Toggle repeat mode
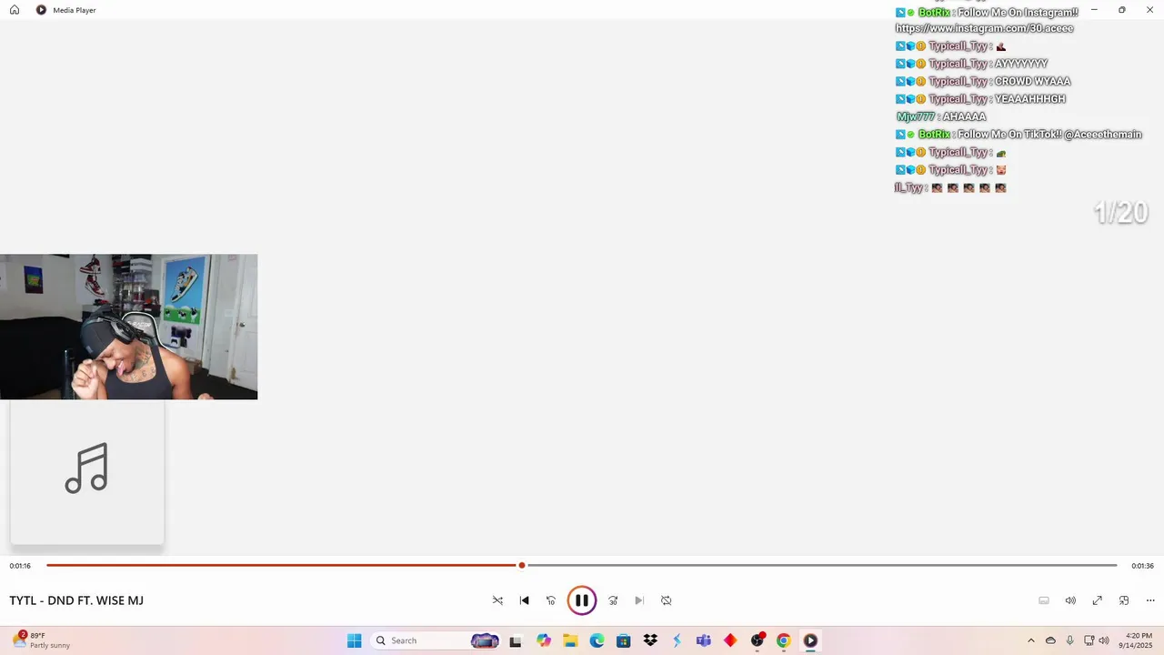Viewport: 1164px width, 655px height. tap(666, 600)
